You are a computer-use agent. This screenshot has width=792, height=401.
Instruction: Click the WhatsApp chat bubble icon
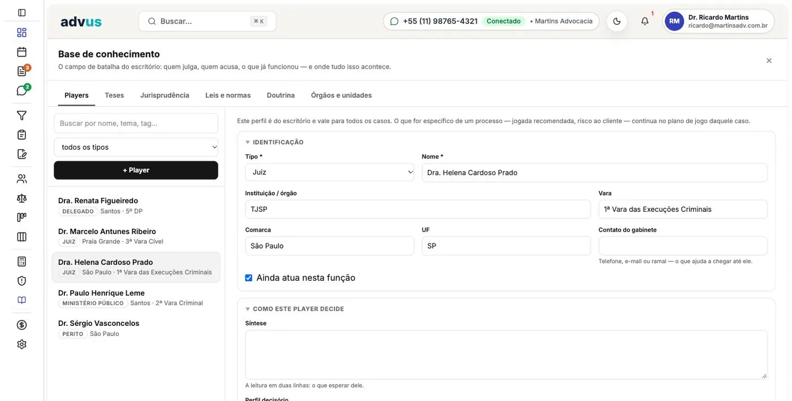394,21
